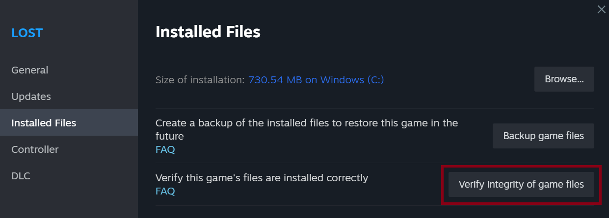Switch to the Updates tab

click(x=31, y=97)
